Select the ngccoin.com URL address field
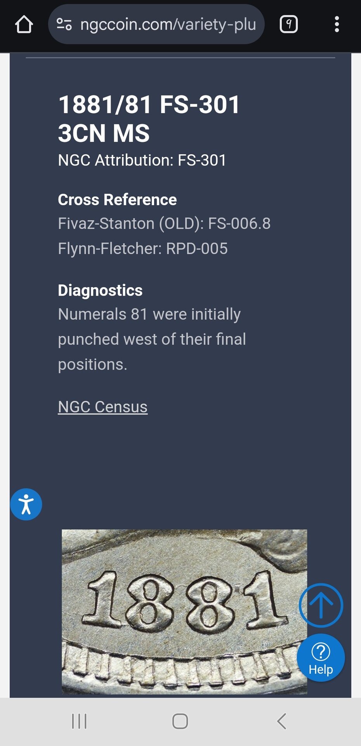The image size is (361, 746). pos(156,24)
